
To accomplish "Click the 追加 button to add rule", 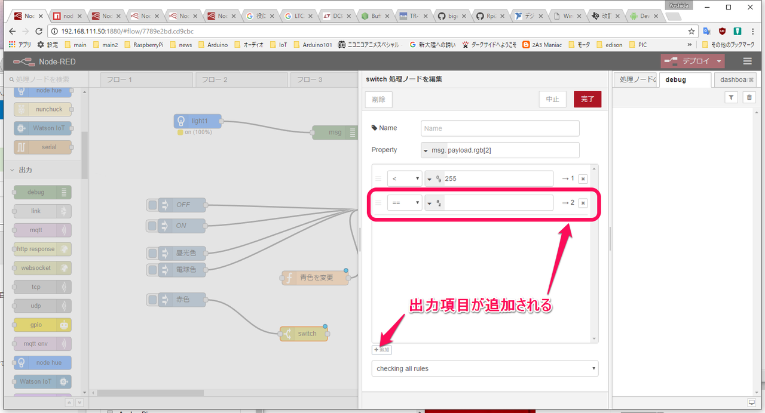I will click(381, 350).
